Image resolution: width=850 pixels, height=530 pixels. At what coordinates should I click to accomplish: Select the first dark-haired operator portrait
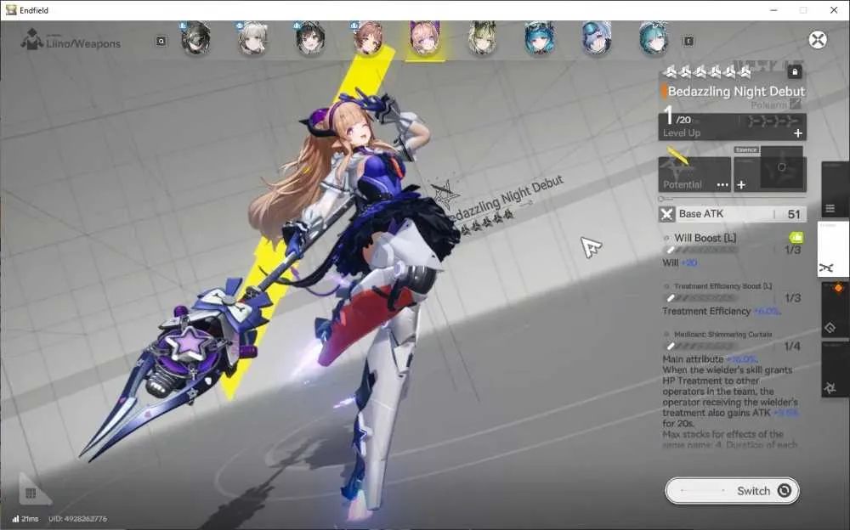click(x=195, y=38)
